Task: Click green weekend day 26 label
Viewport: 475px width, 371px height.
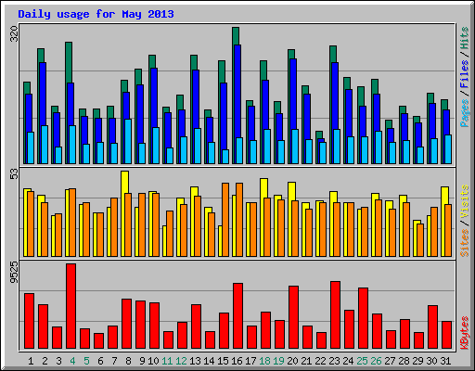Action: pos(376,361)
